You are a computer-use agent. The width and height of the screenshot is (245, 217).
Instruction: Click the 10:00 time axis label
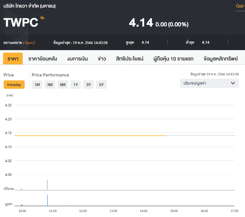tap(22, 211)
